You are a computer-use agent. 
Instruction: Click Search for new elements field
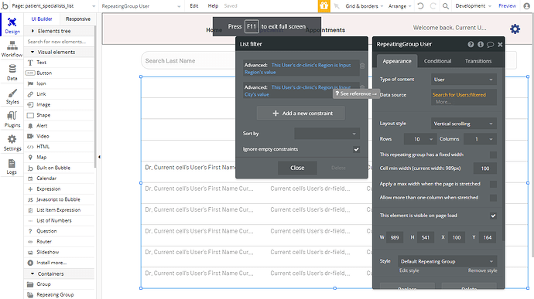(60, 42)
